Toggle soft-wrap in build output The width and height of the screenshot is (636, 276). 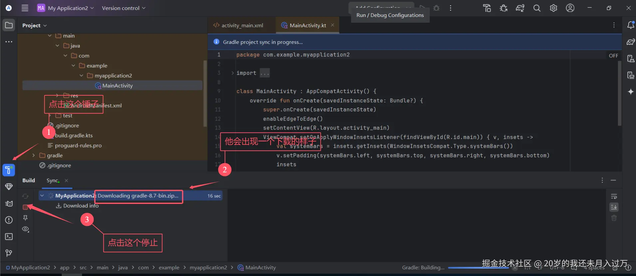click(x=614, y=196)
